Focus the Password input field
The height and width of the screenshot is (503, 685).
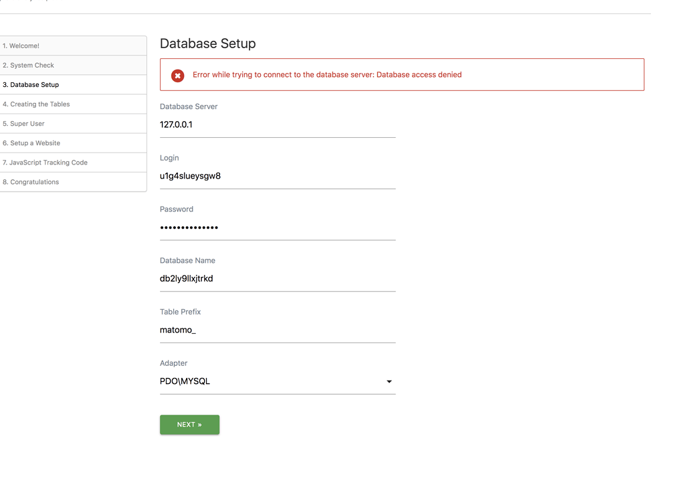(x=278, y=227)
